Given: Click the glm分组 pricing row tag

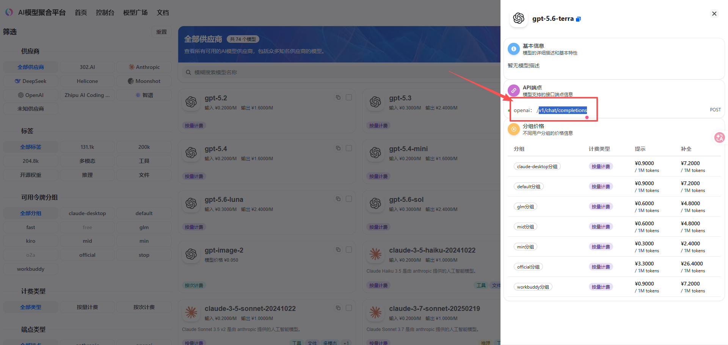Looking at the screenshot, I should 526,207.
